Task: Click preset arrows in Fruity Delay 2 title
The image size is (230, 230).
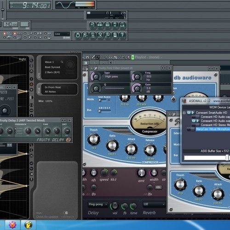Action: coord(64,121)
